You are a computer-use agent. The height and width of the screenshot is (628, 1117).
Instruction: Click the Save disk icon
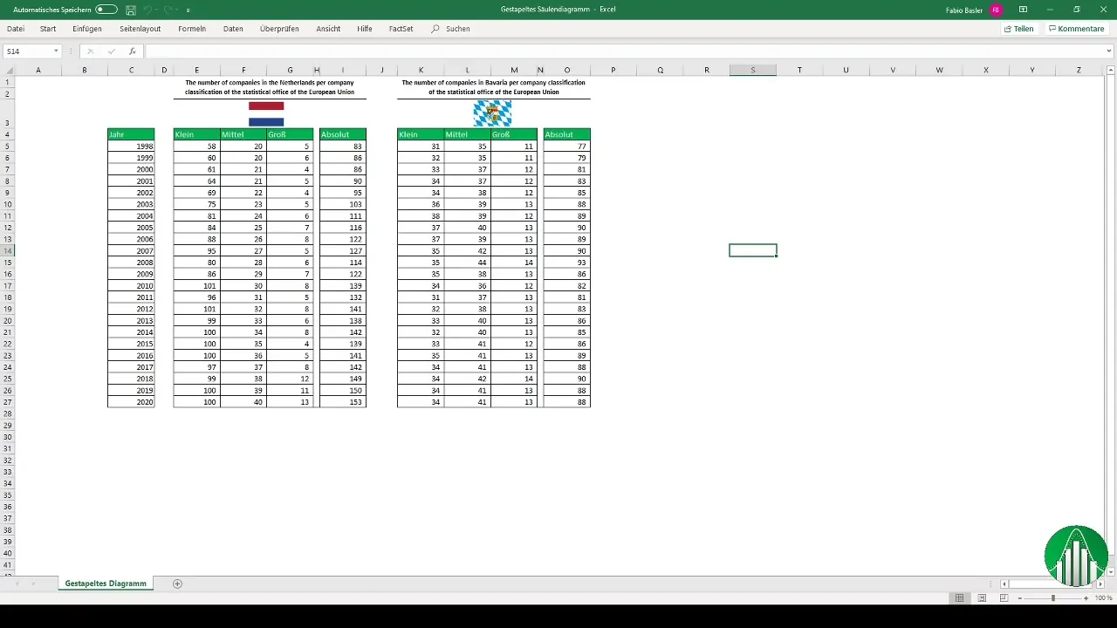click(x=131, y=10)
